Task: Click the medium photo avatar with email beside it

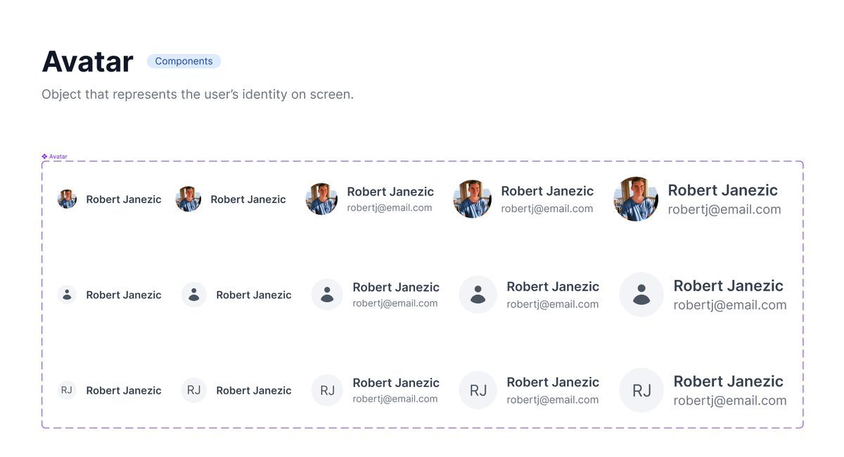Action: 321,199
